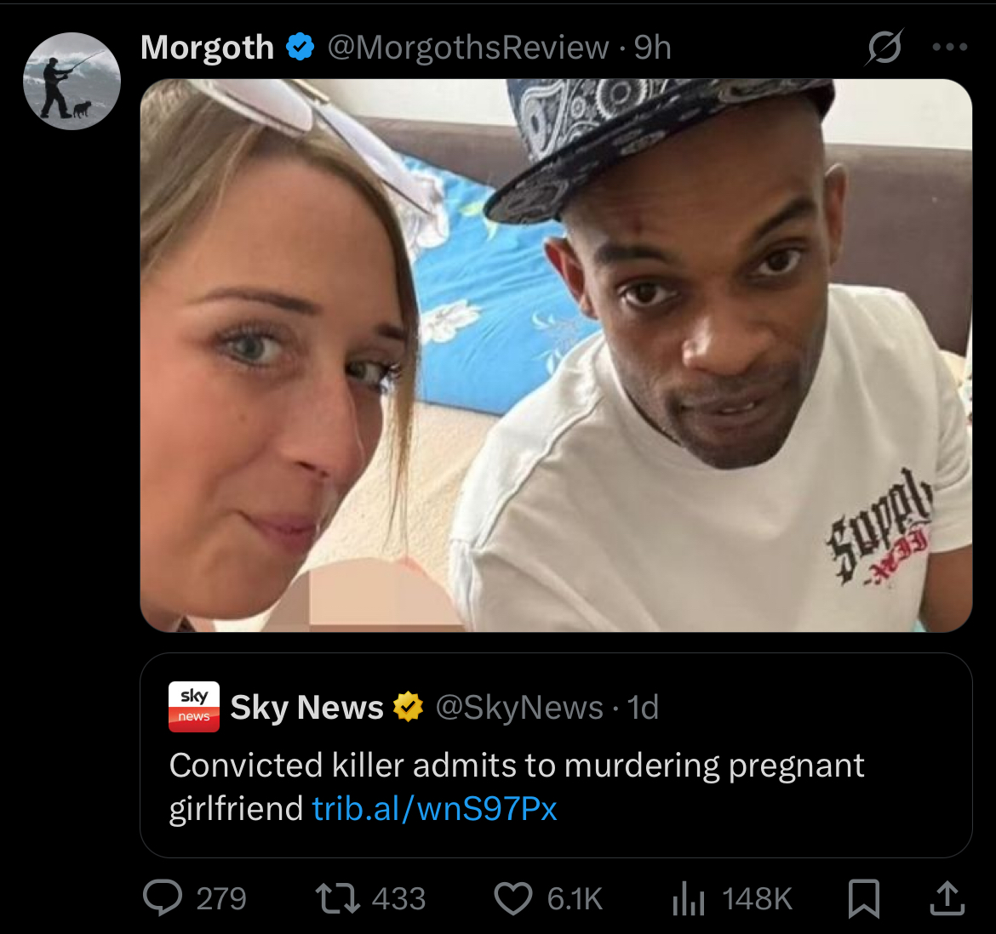Open the Morgoth display name
Image resolution: width=996 pixels, height=934 pixels.
[207, 47]
